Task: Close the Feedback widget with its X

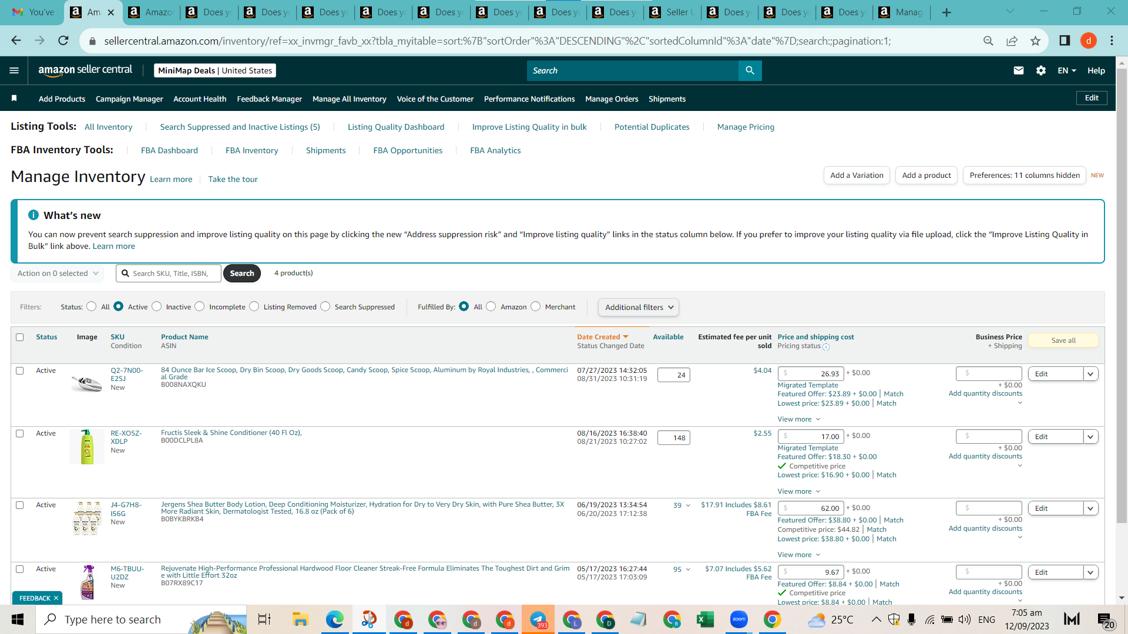Action: point(56,598)
